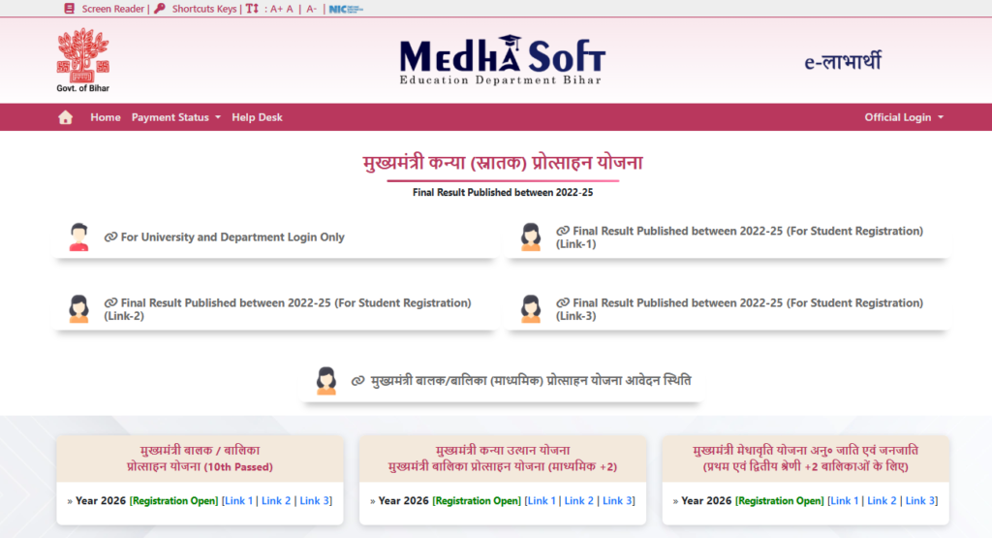This screenshot has width=992, height=538.
Task: Open the NIC logo link
Action: pos(346,9)
